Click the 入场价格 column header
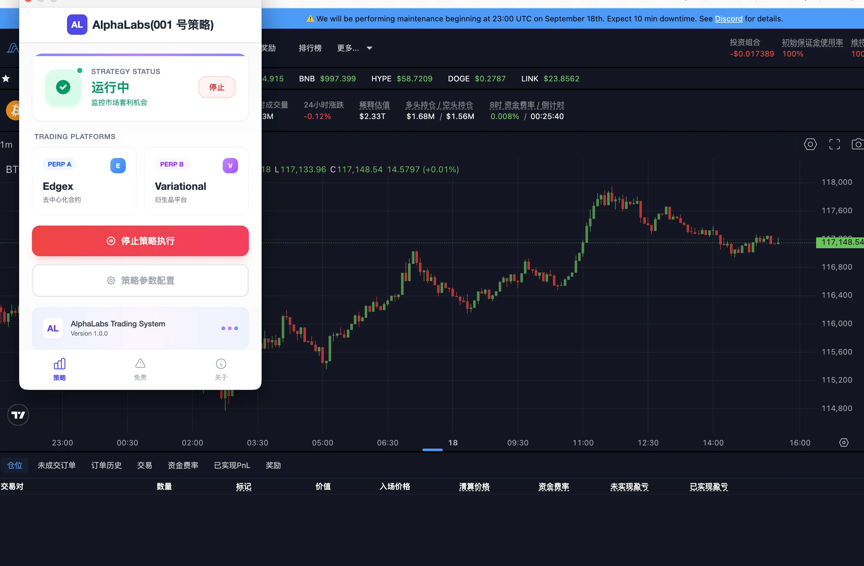The image size is (864, 566). [x=395, y=486]
